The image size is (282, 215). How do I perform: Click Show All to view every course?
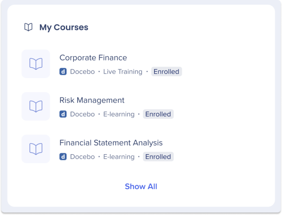pos(141,186)
